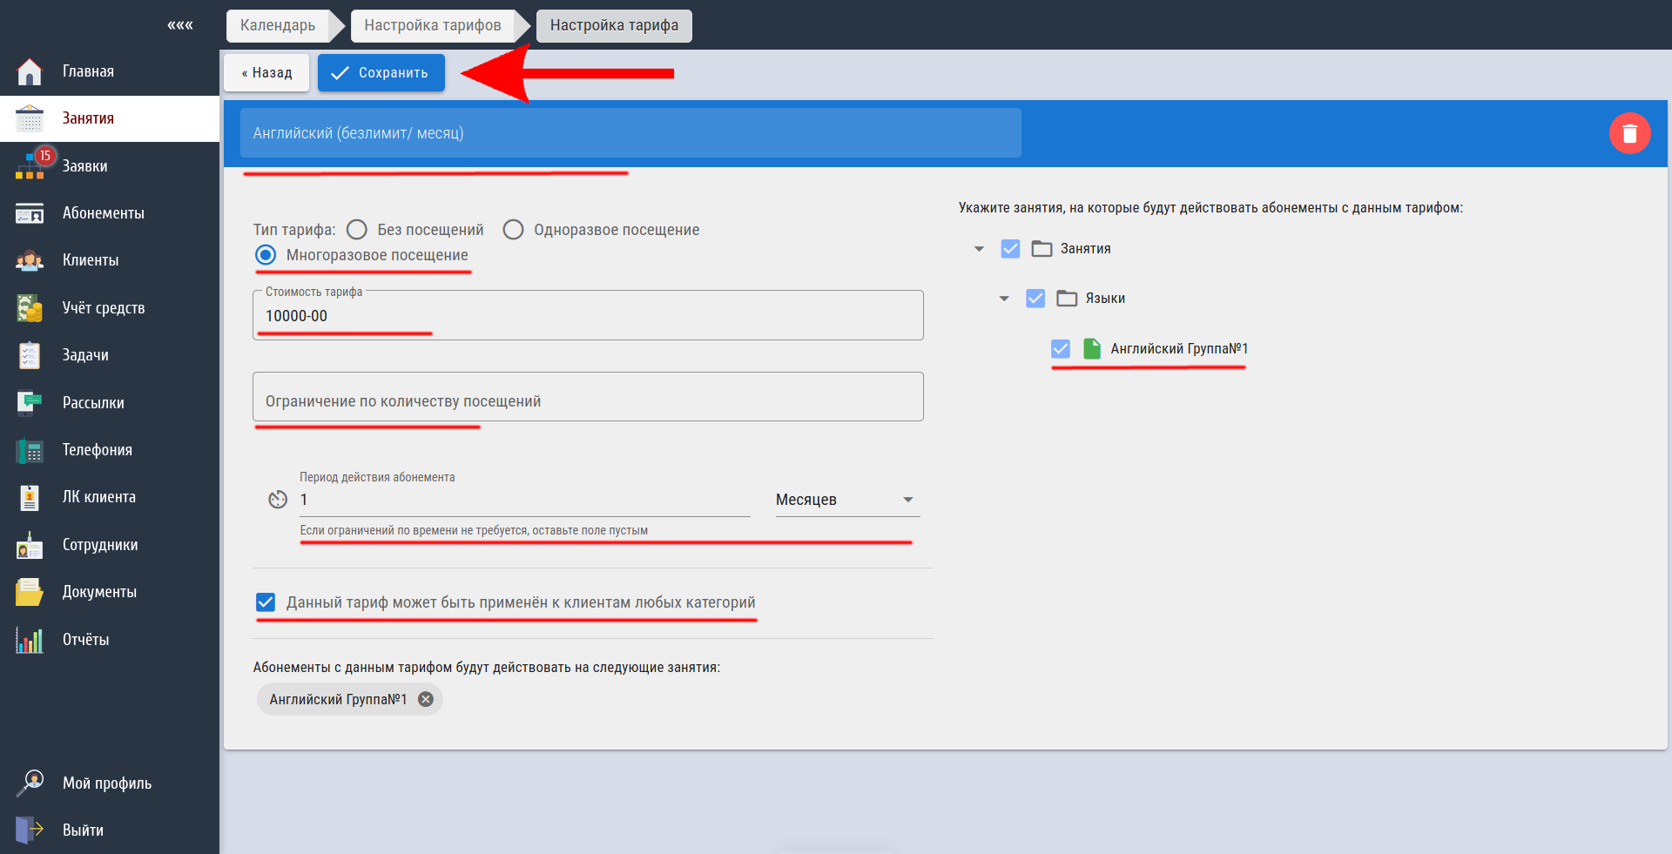Delete tariff with red trash button
This screenshot has height=854, width=1672.
[x=1629, y=133]
